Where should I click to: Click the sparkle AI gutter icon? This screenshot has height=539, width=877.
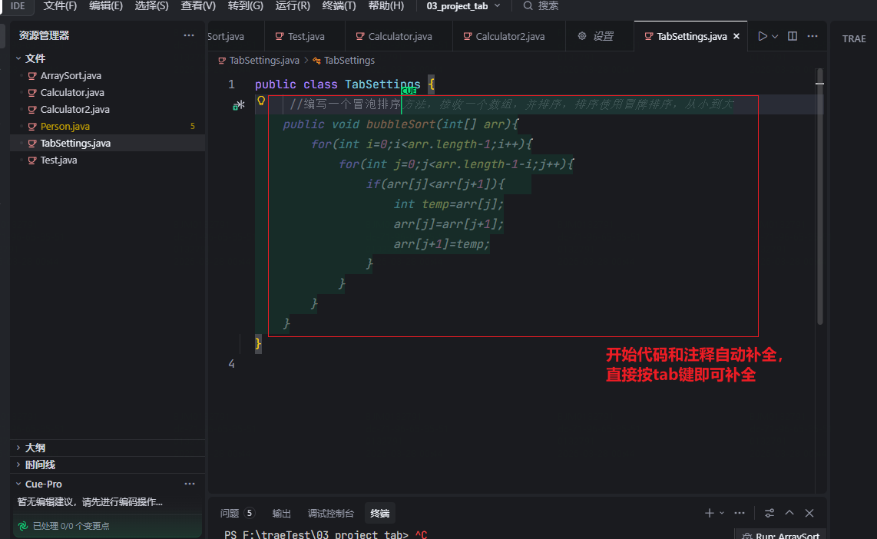pos(239,105)
